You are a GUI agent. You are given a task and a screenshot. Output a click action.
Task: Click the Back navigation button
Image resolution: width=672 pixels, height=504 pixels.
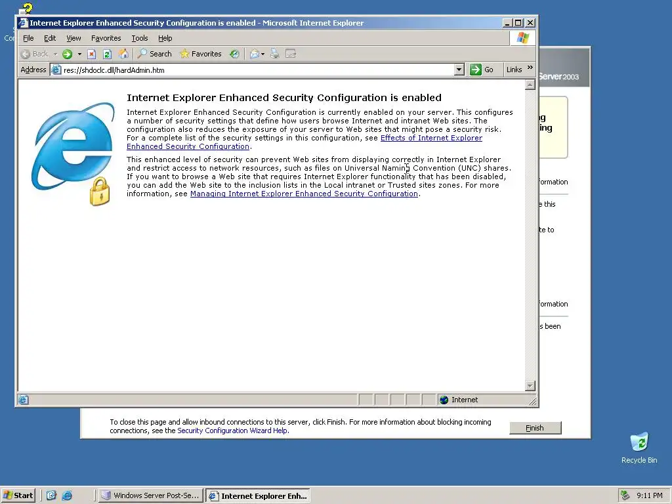[35, 54]
